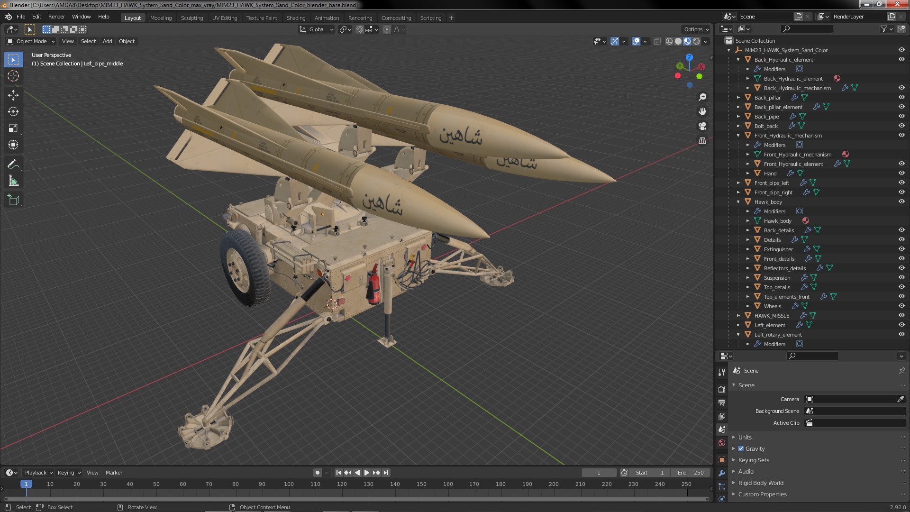Expand the Back_pillar tree item
The image size is (910, 512).
coord(738,98)
